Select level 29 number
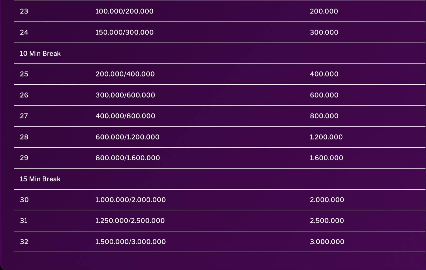Image resolution: width=426 pixels, height=270 pixels. click(24, 158)
